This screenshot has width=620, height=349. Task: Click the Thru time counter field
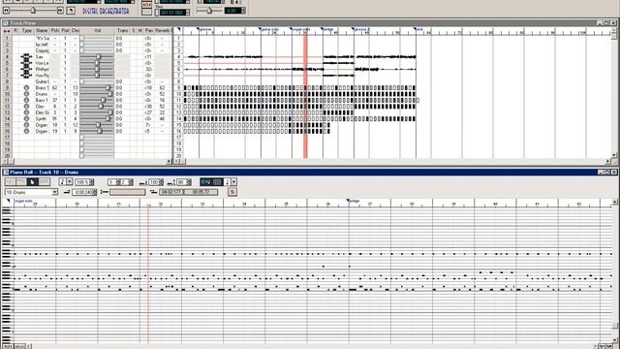point(171,13)
